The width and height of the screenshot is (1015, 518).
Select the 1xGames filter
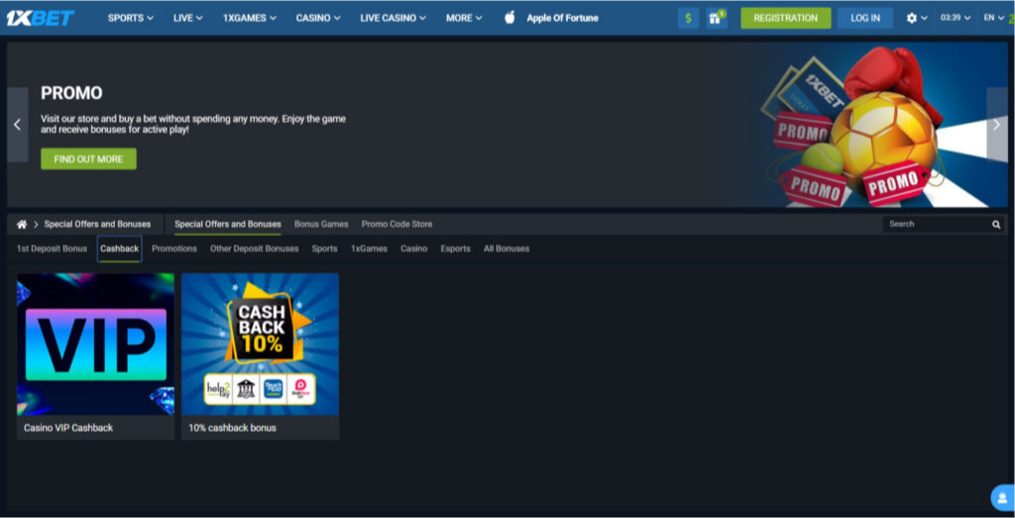point(369,249)
